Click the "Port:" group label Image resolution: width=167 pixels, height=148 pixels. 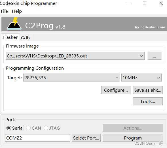pyautogui.click(x=10, y=120)
